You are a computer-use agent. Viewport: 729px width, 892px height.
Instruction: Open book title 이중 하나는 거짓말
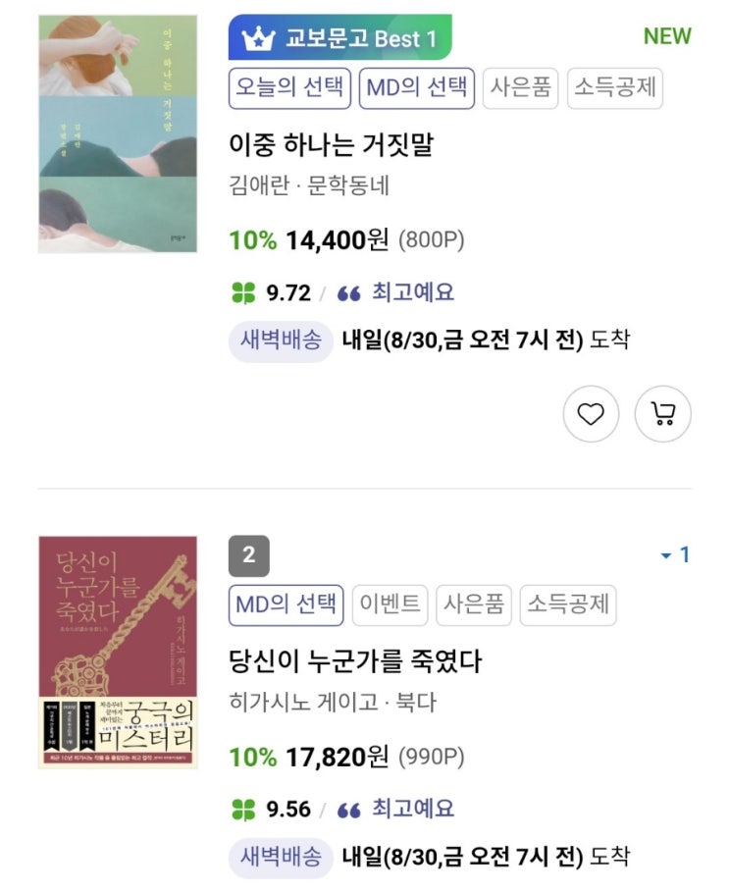331,145
